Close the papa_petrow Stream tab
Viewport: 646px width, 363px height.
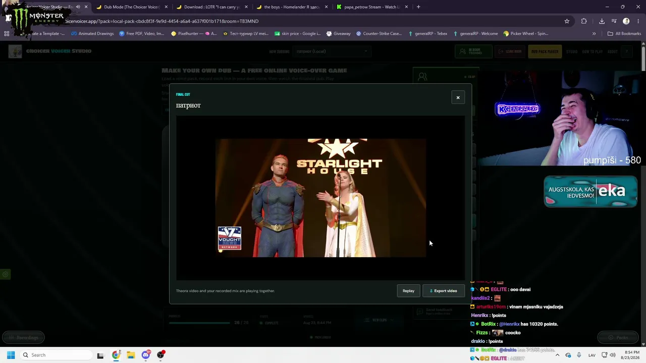click(406, 7)
